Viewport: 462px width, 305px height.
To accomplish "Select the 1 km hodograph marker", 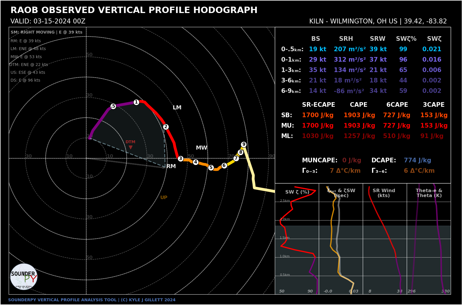I will tap(136, 102).
